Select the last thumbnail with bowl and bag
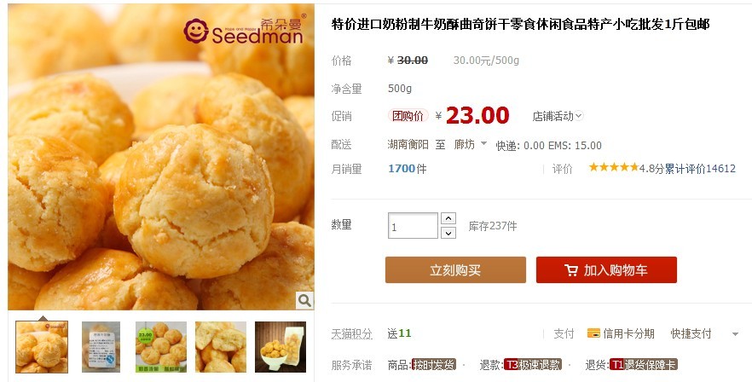 tap(281, 347)
